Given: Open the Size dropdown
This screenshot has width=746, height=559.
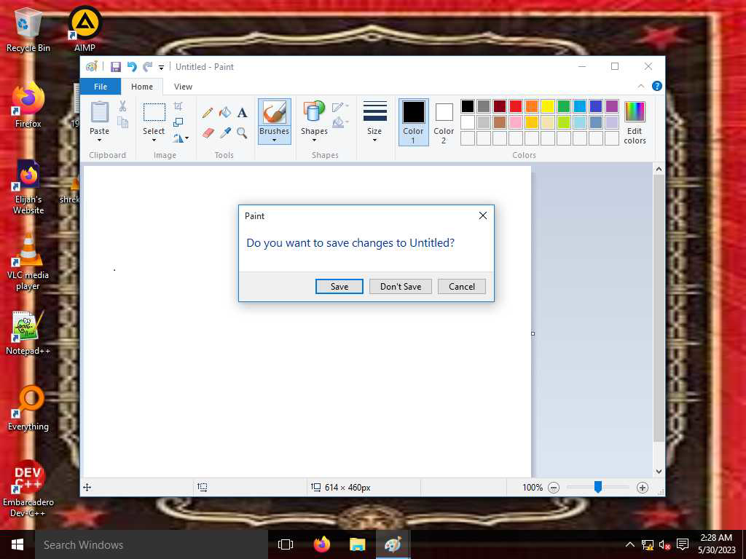Looking at the screenshot, I should tap(374, 122).
